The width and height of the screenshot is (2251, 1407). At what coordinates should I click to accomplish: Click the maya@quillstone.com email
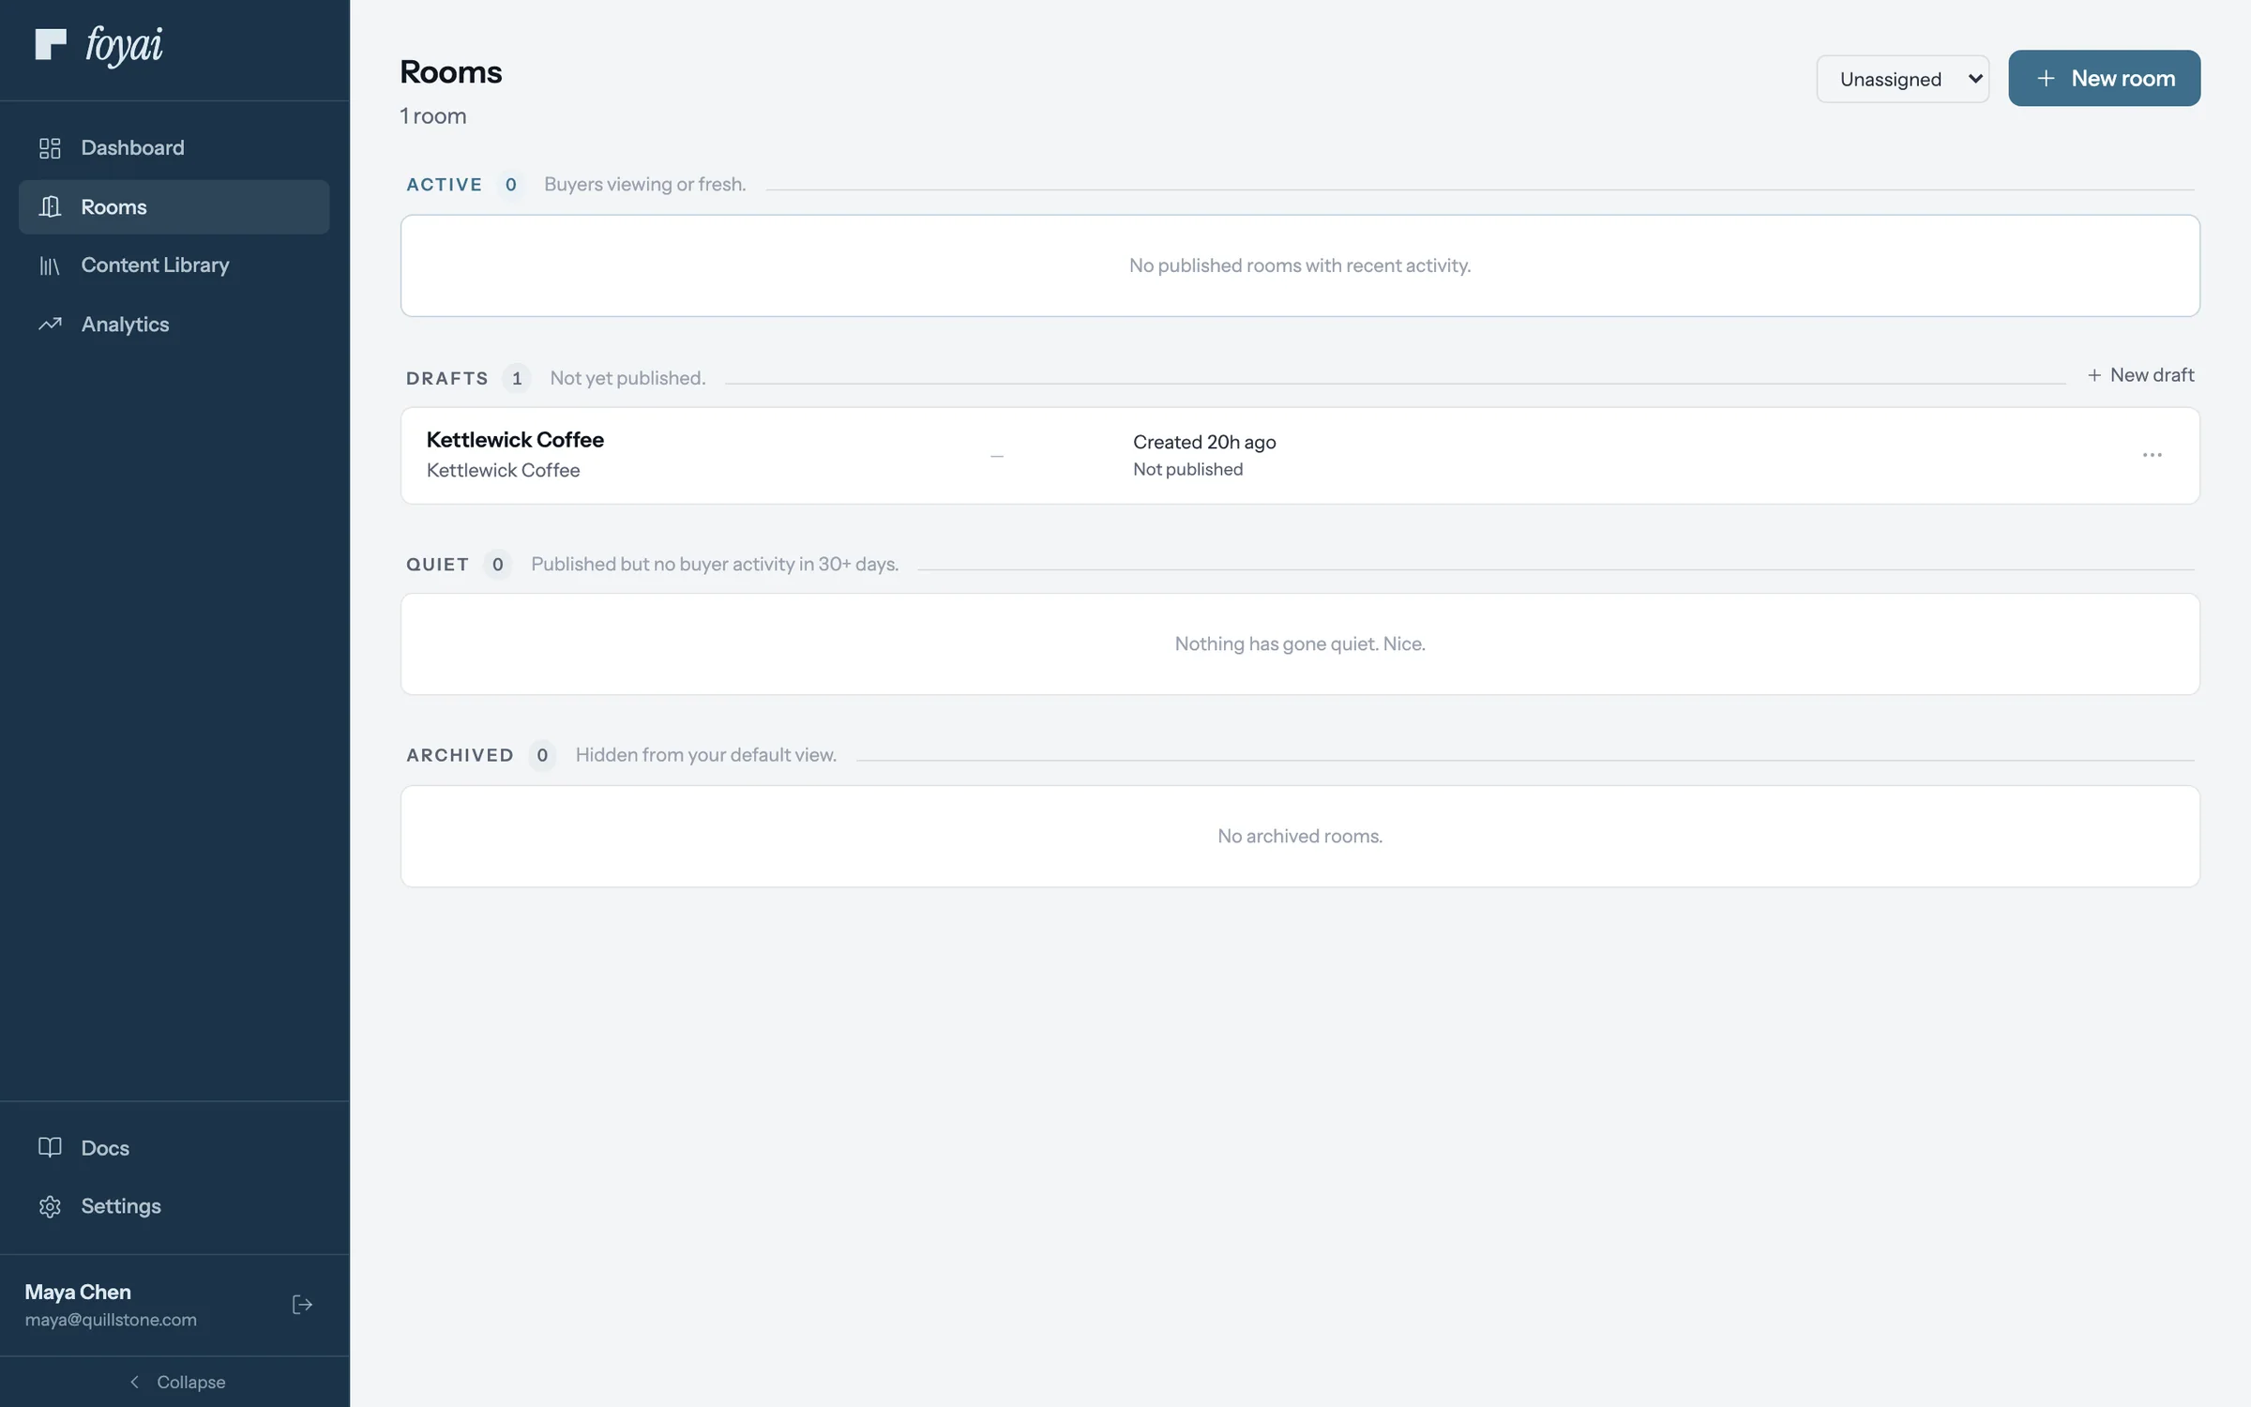coord(111,1320)
